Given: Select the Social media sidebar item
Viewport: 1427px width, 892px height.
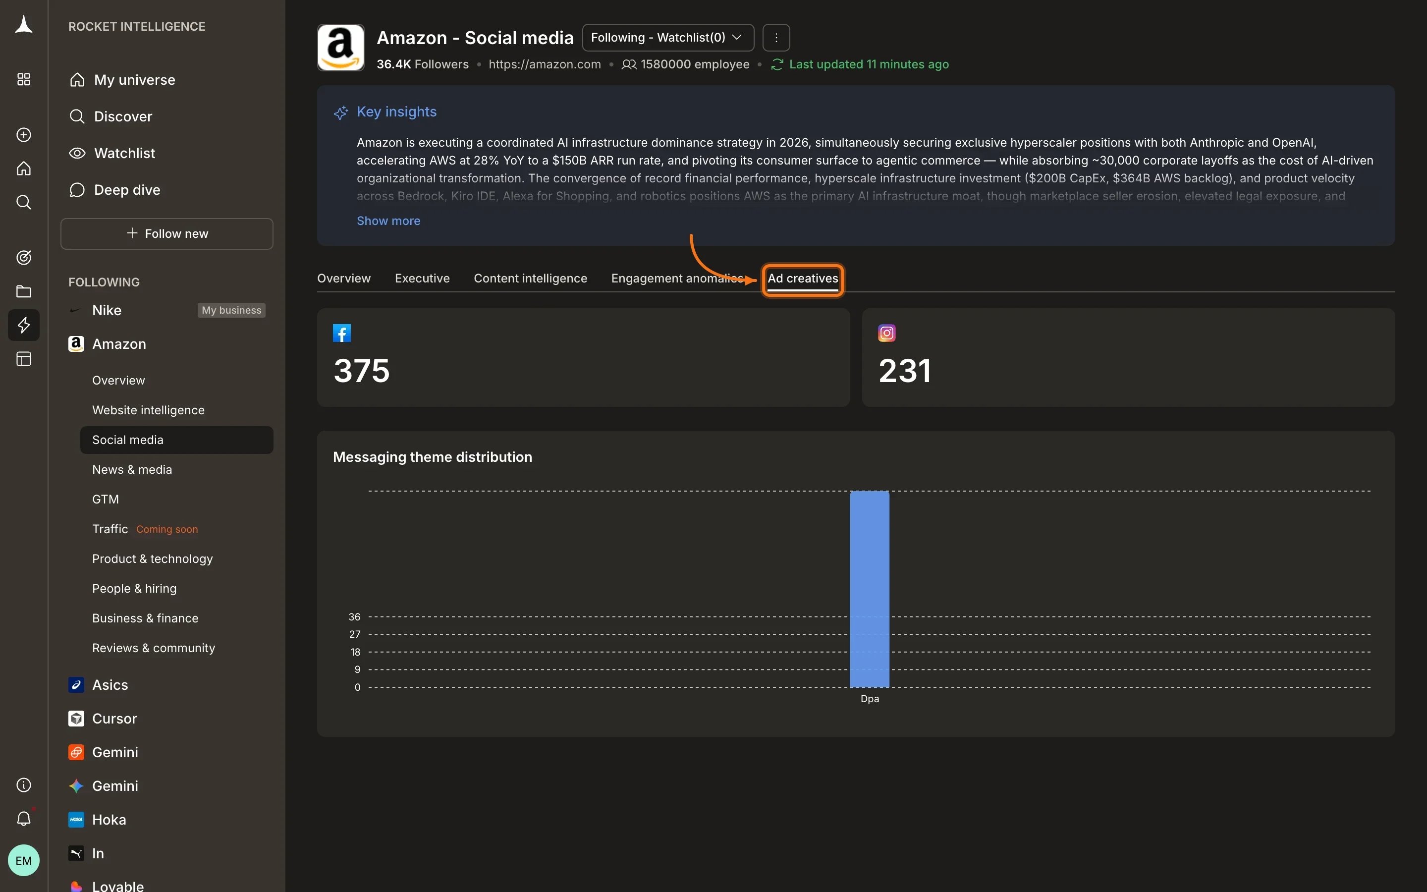Looking at the screenshot, I should [x=177, y=440].
